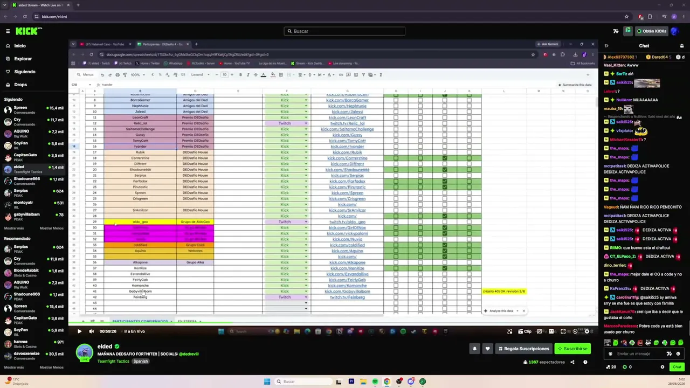Toggle column K checkbox in the Feinberg row

tap(469, 297)
